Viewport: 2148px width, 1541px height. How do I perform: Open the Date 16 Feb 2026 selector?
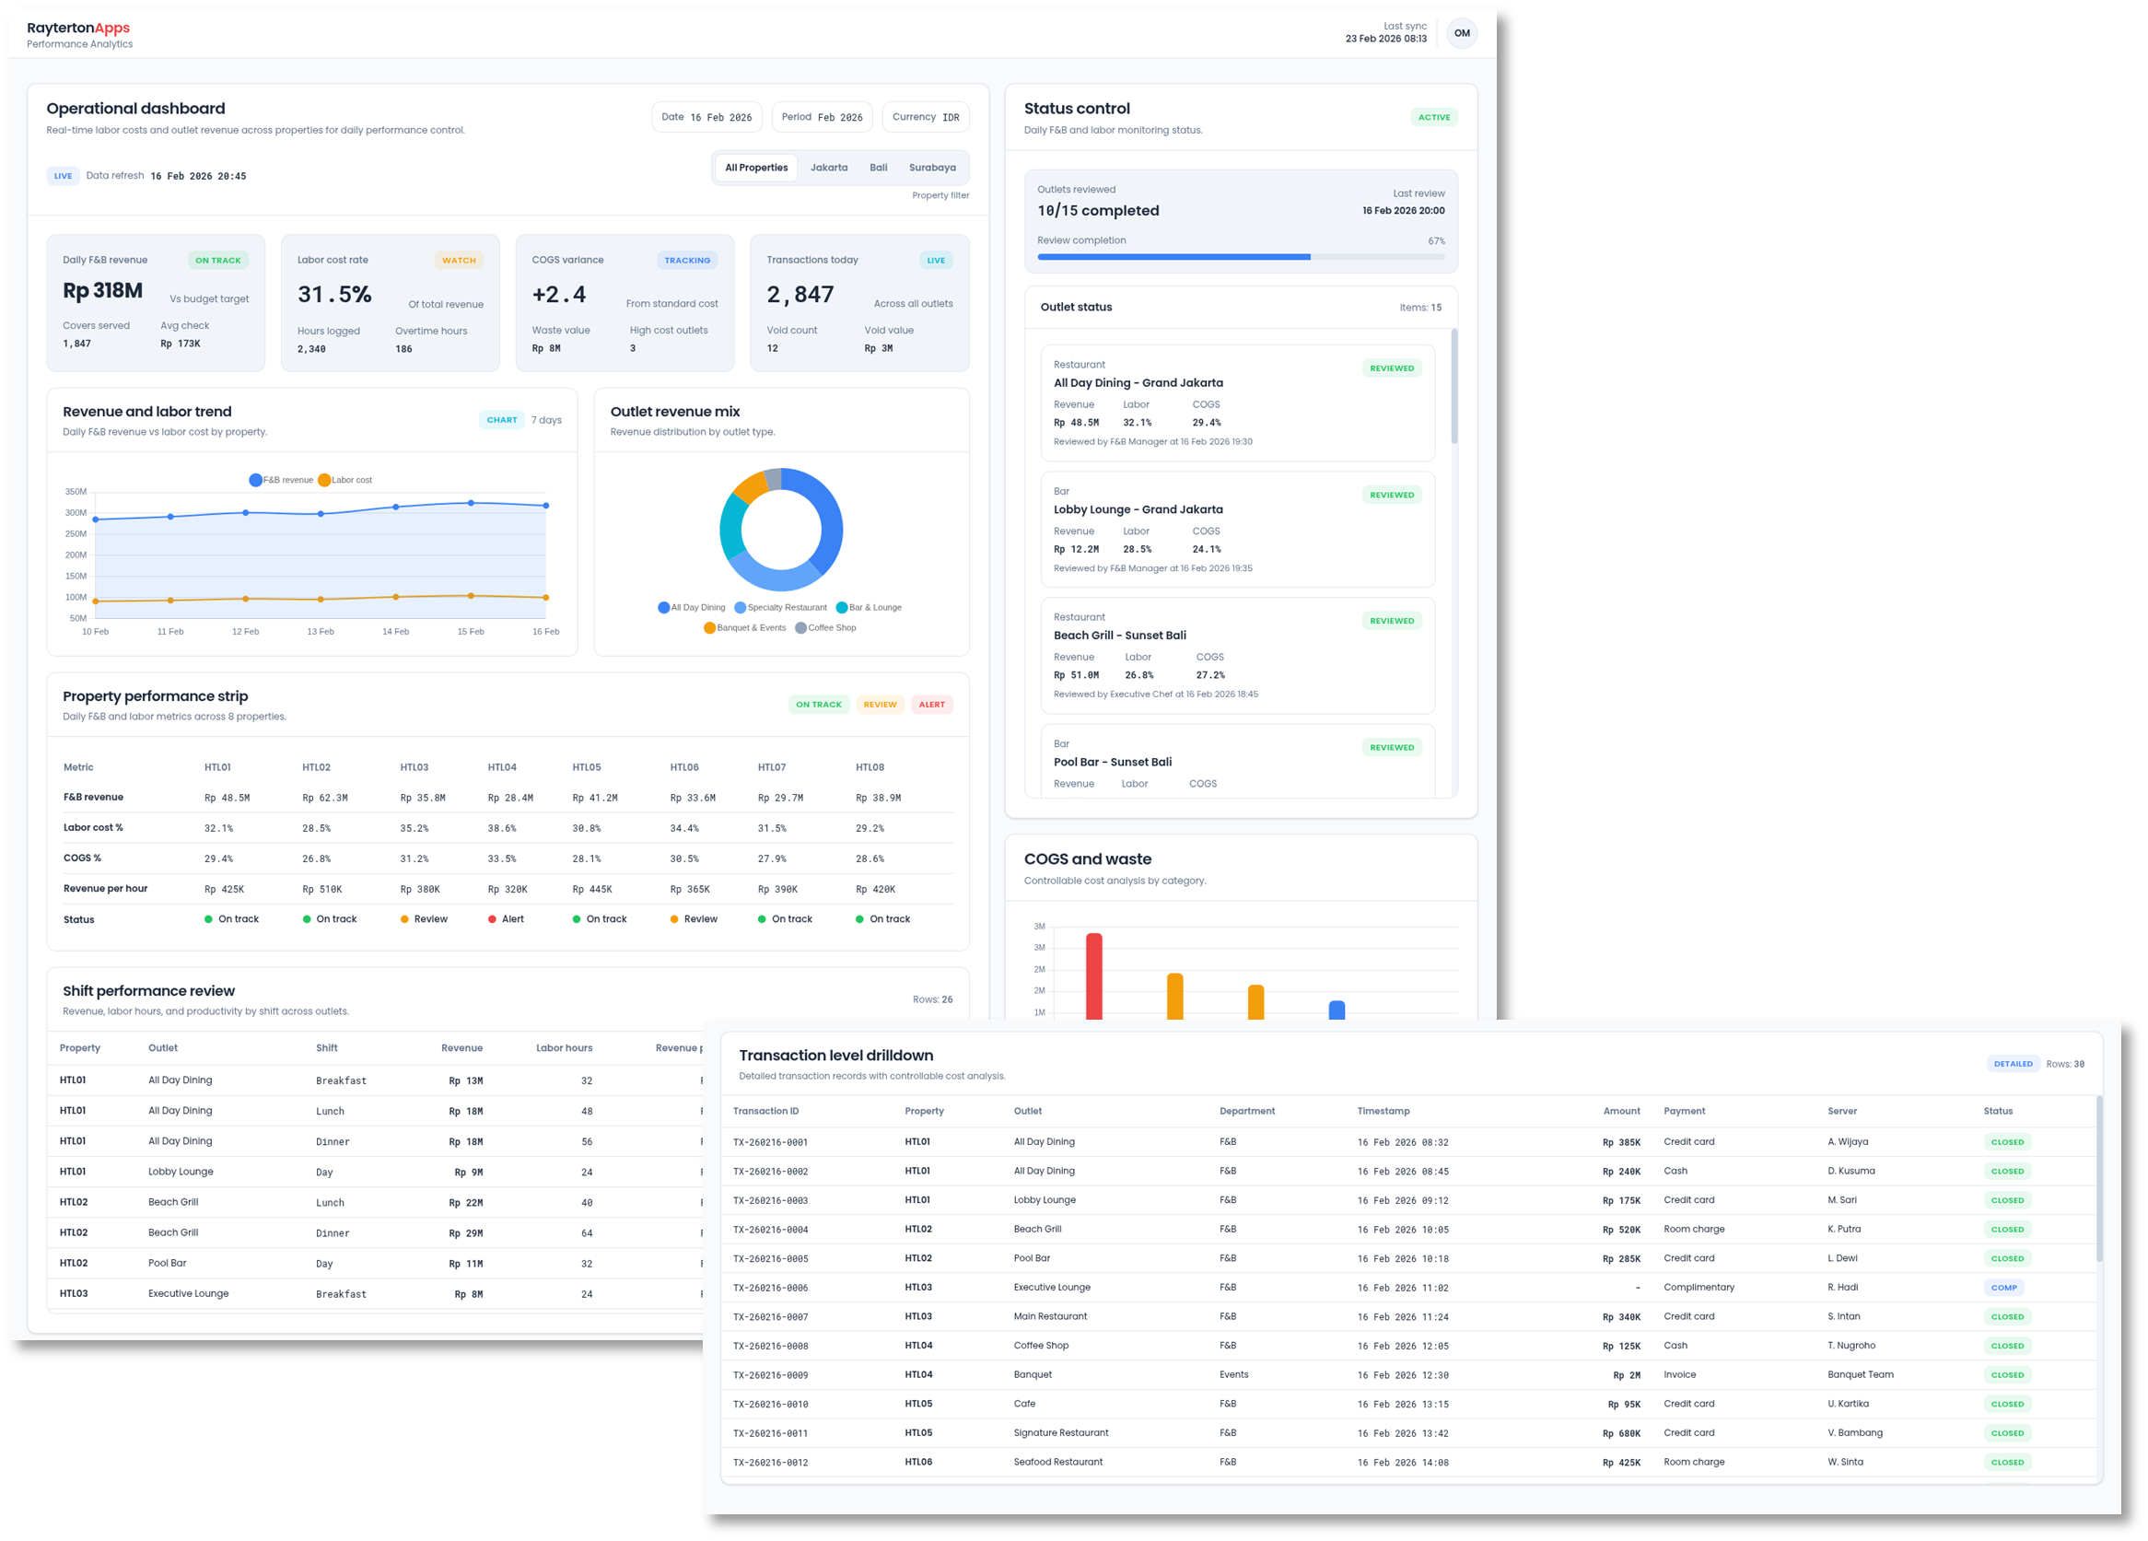tap(706, 116)
